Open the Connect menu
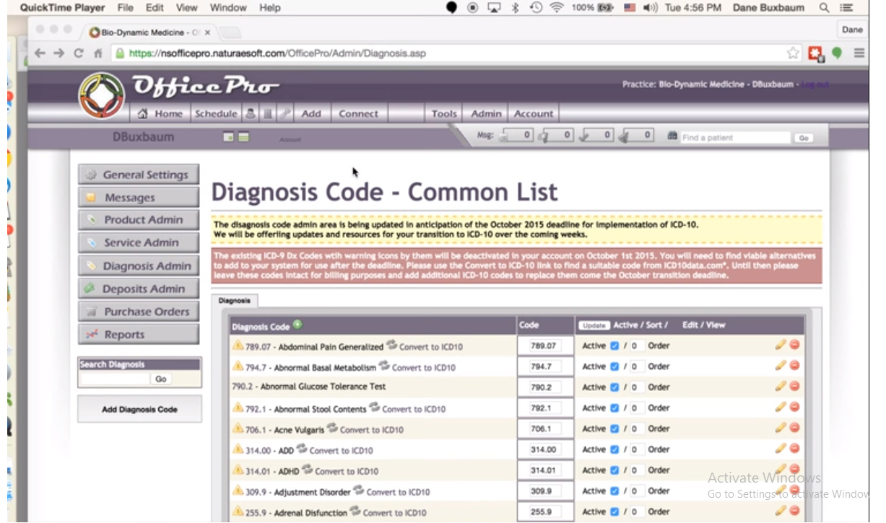The height and width of the screenshot is (523, 886). [x=358, y=113]
